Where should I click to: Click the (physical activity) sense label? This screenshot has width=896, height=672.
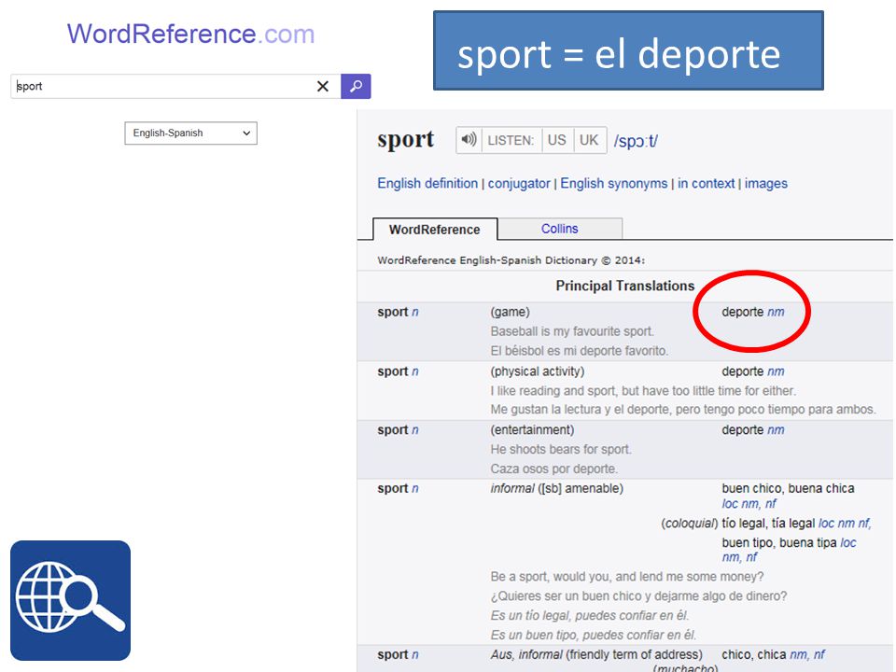coord(538,371)
